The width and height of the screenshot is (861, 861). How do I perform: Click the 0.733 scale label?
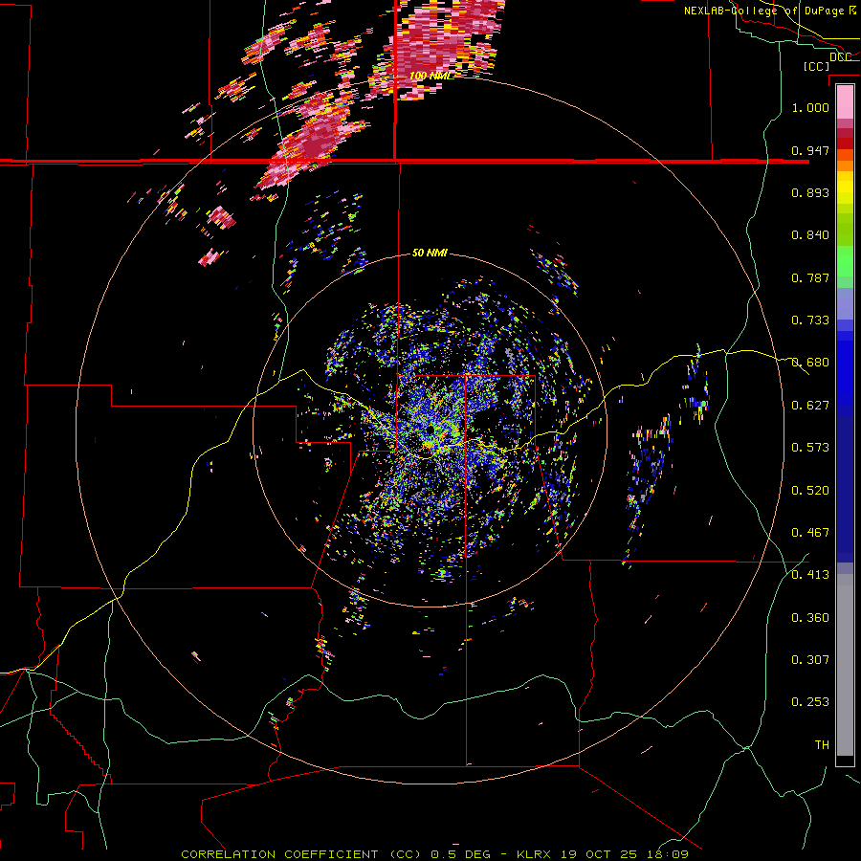point(810,320)
